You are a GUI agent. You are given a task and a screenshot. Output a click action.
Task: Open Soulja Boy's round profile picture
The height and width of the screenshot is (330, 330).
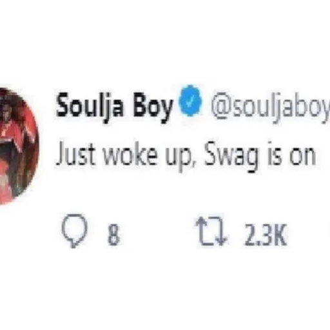18,146
